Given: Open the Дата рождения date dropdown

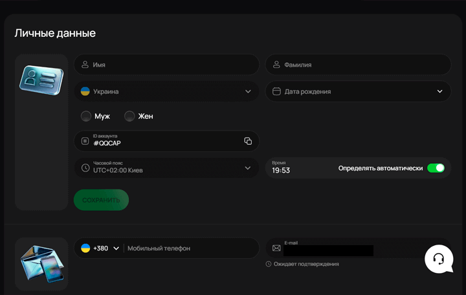Looking at the screenshot, I should [x=440, y=91].
